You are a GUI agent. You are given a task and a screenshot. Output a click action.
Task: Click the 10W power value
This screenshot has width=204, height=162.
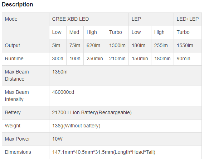[x=57, y=139]
